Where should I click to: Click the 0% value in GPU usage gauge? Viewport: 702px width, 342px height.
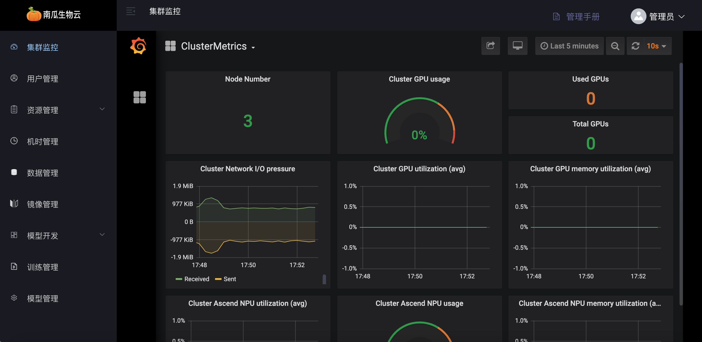point(419,135)
